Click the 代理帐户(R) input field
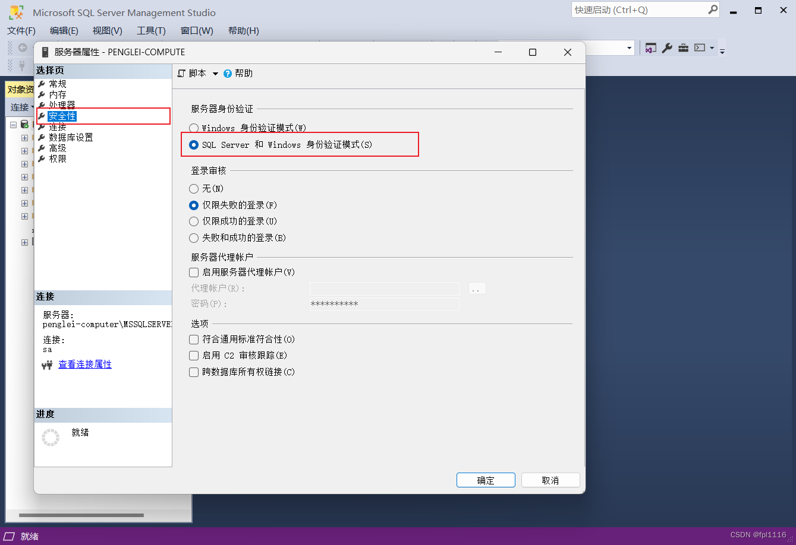Viewport: 796px width, 545px height. [x=384, y=289]
